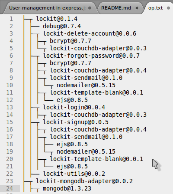Screen dimensions: 173x194
Task: Click unsaved dot on User management tab
Action: tap(90, 8)
